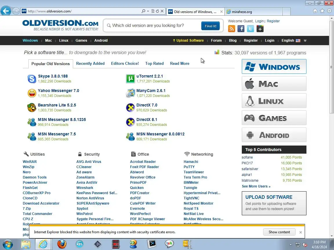Open the browser Home icon
Viewport: 334px width, 250px height.
(315, 11)
